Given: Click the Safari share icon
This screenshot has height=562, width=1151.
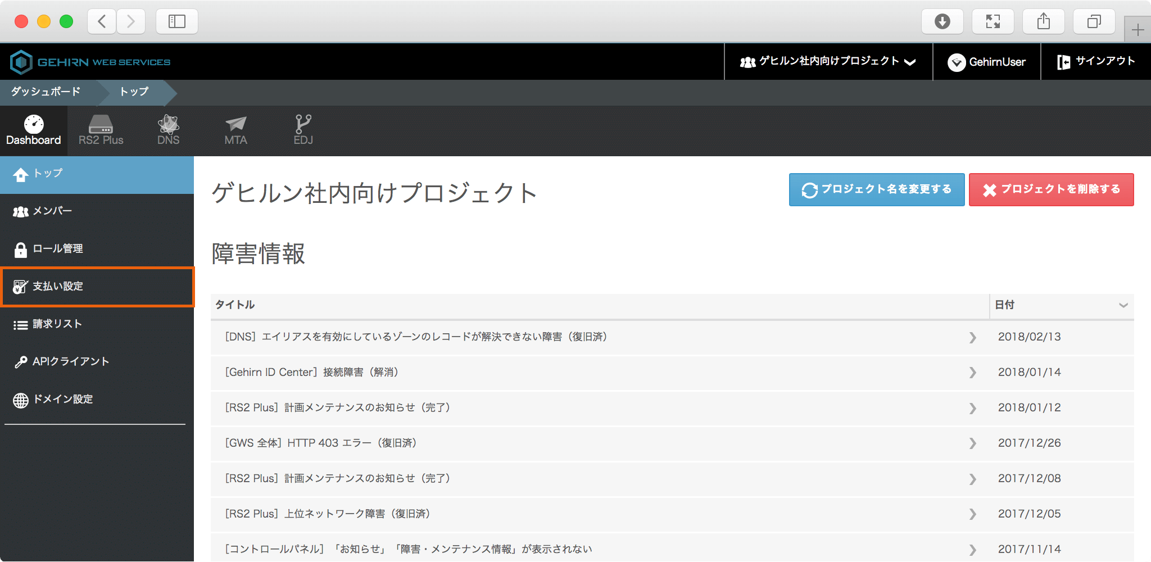Looking at the screenshot, I should [1043, 21].
